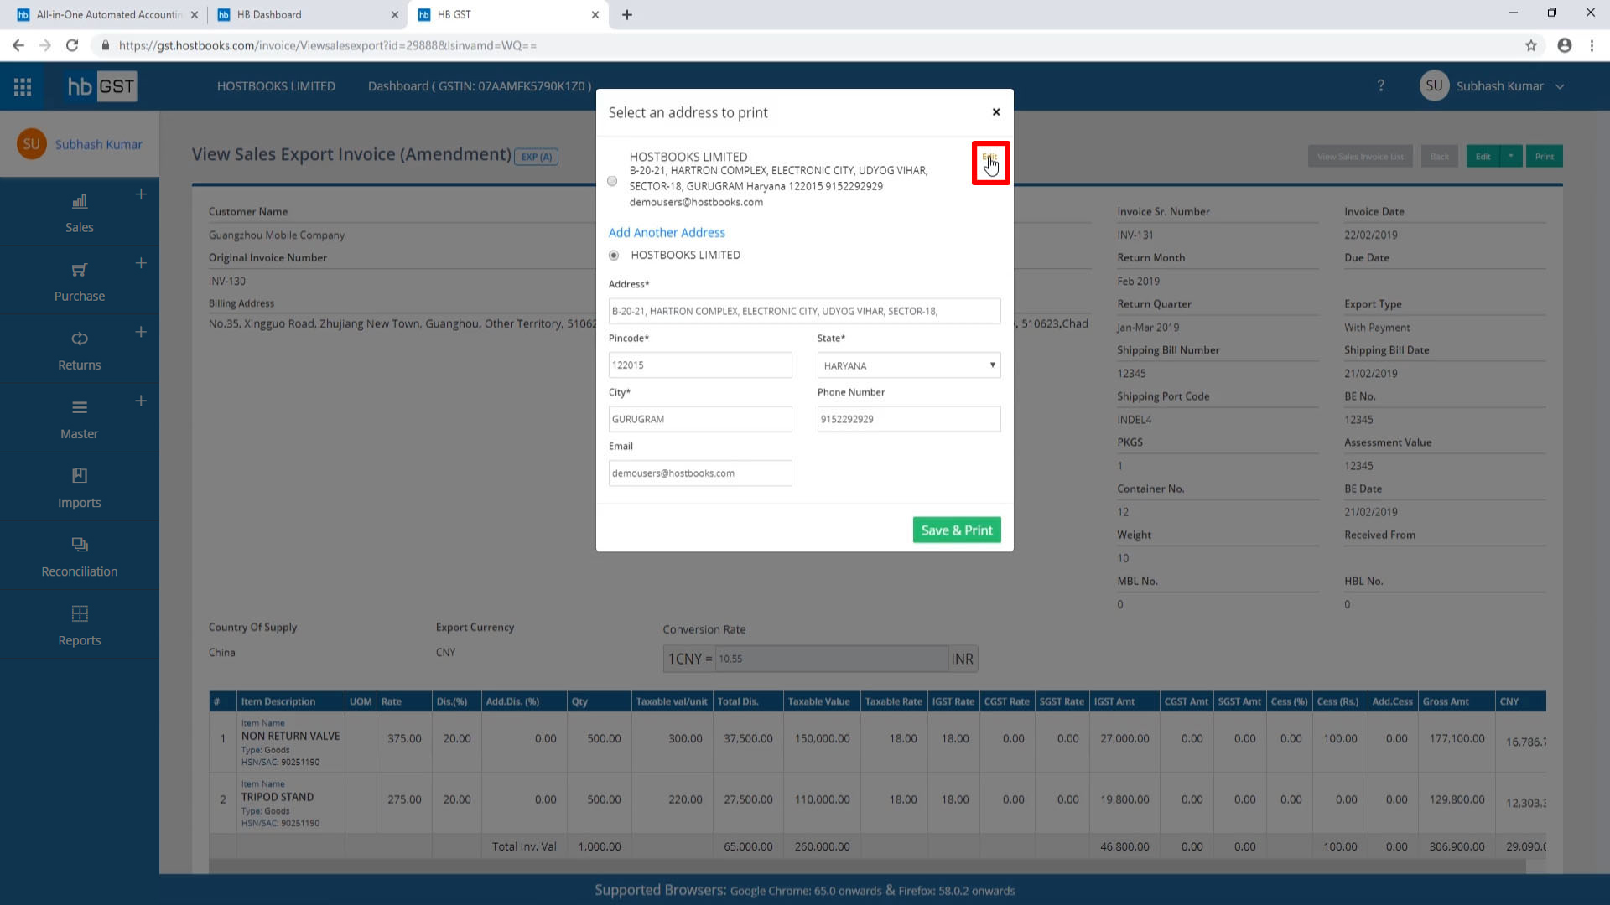The image size is (1610, 905).
Task: Open the Imports sidebar section
Action: 80,488
